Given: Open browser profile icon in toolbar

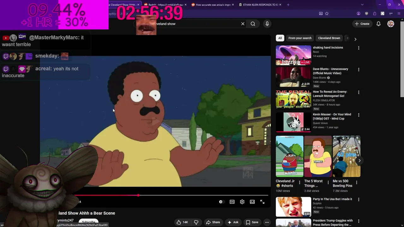Looking at the screenshot, I should (x=359, y=14).
